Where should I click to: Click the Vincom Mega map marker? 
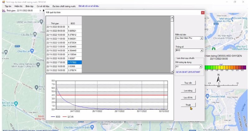[x=233, y=20]
